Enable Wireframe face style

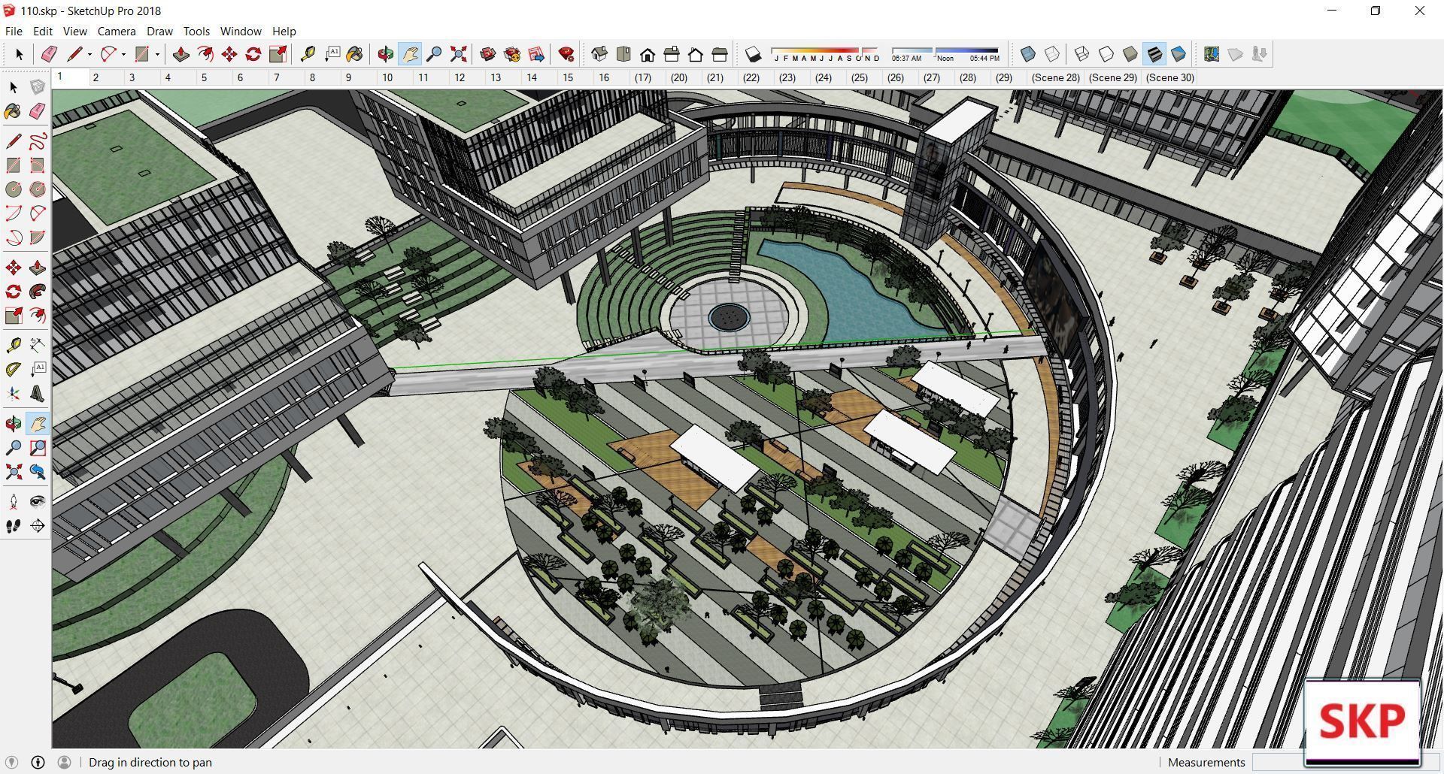[x=1082, y=54]
